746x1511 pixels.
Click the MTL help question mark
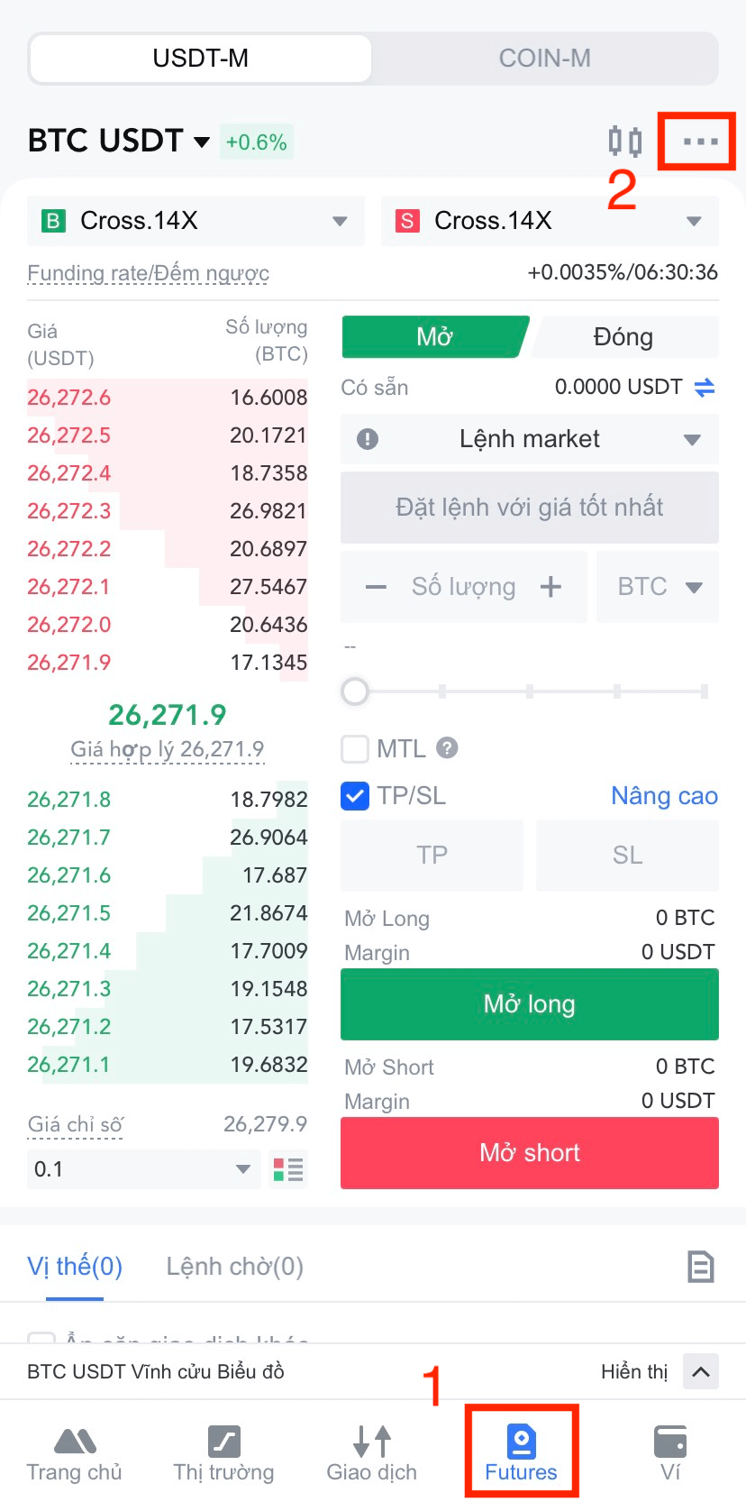(x=447, y=748)
